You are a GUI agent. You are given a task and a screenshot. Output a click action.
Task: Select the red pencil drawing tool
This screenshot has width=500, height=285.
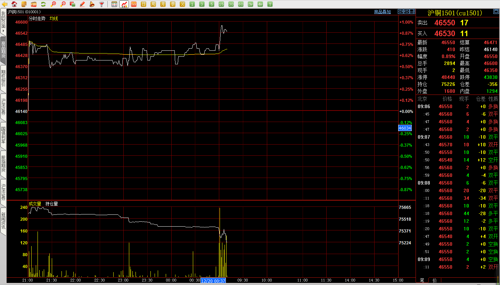coord(82,4)
